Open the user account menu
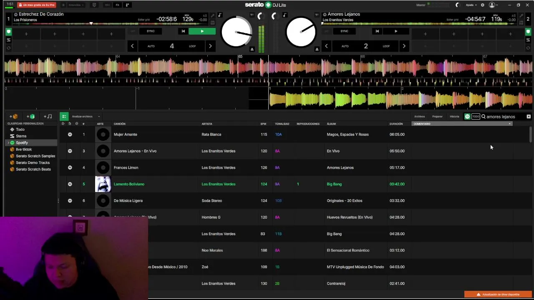The image size is (534, 300). coord(494,5)
